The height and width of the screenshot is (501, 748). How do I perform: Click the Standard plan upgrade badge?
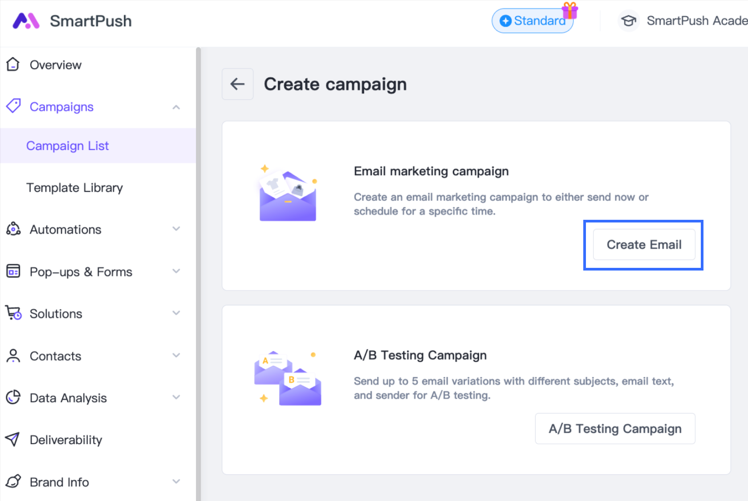pyautogui.click(x=532, y=21)
